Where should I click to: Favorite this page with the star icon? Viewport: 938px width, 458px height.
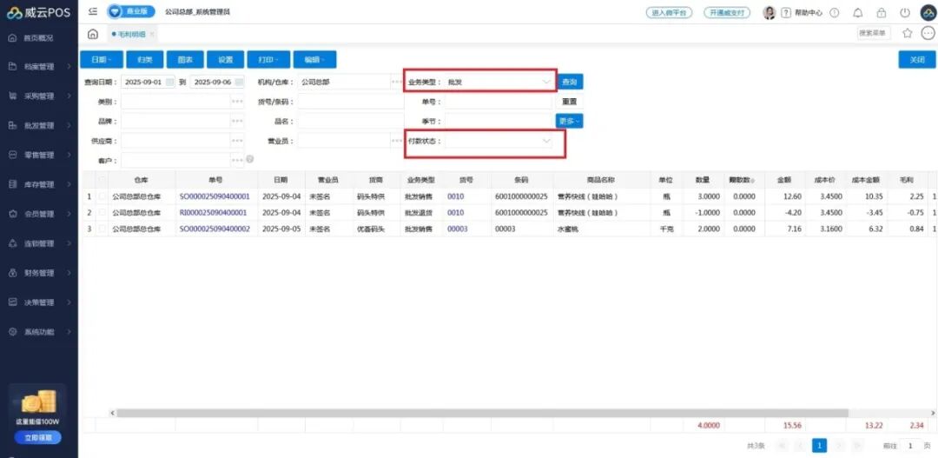(x=908, y=33)
